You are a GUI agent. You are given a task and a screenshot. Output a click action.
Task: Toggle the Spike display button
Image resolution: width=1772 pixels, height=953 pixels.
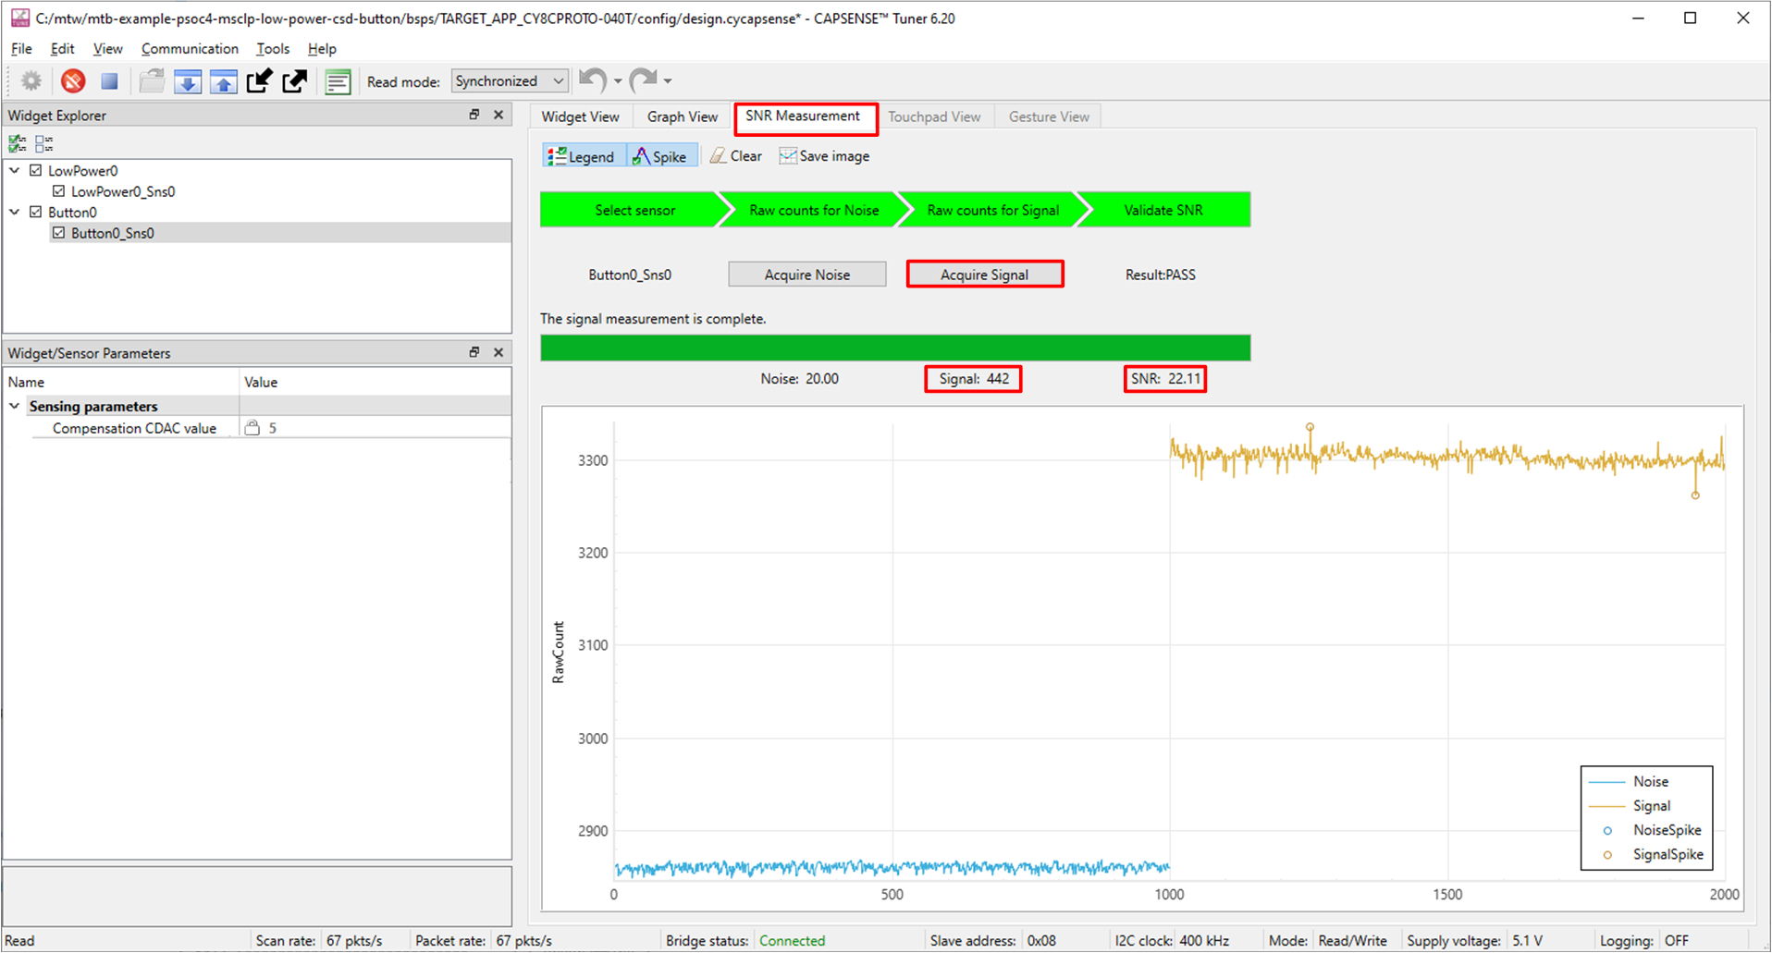662,156
